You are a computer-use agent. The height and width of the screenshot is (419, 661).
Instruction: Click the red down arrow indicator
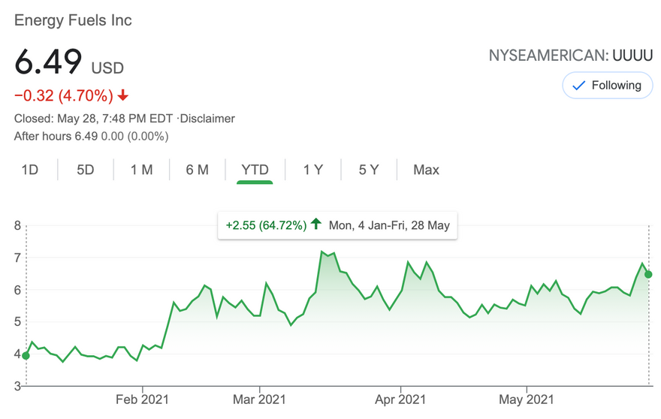tap(122, 95)
